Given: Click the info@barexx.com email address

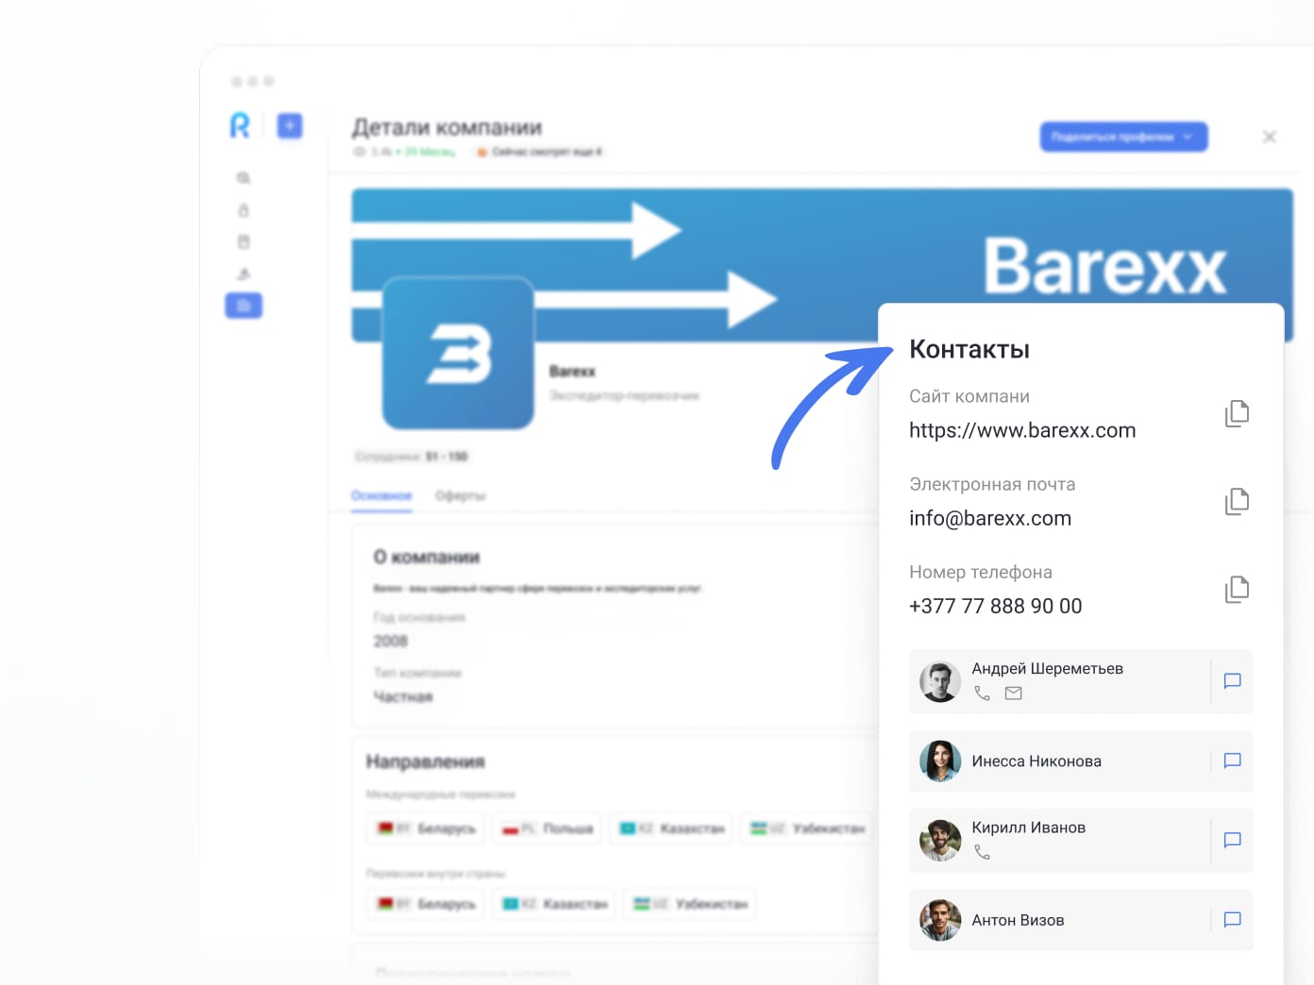Looking at the screenshot, I should pyautogui.click(x=989, y=518).
